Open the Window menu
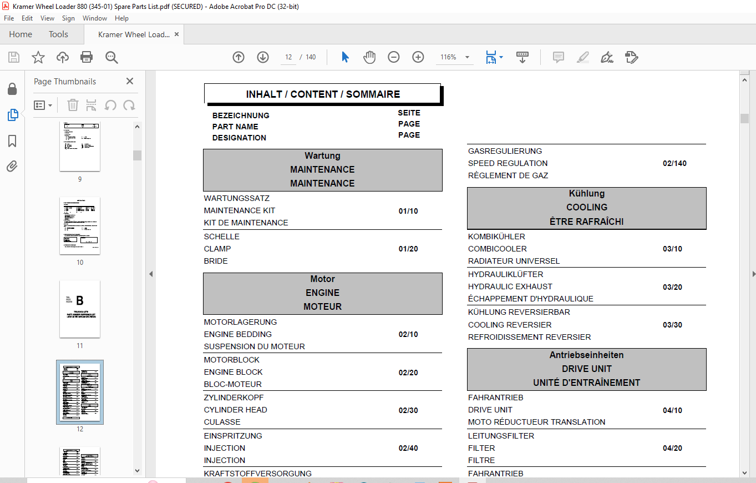The image size is (756, 483). coord(95,18)
